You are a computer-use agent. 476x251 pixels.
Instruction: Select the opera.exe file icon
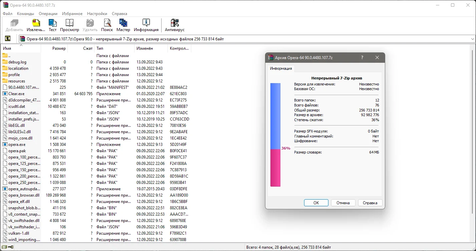(5, 144)
